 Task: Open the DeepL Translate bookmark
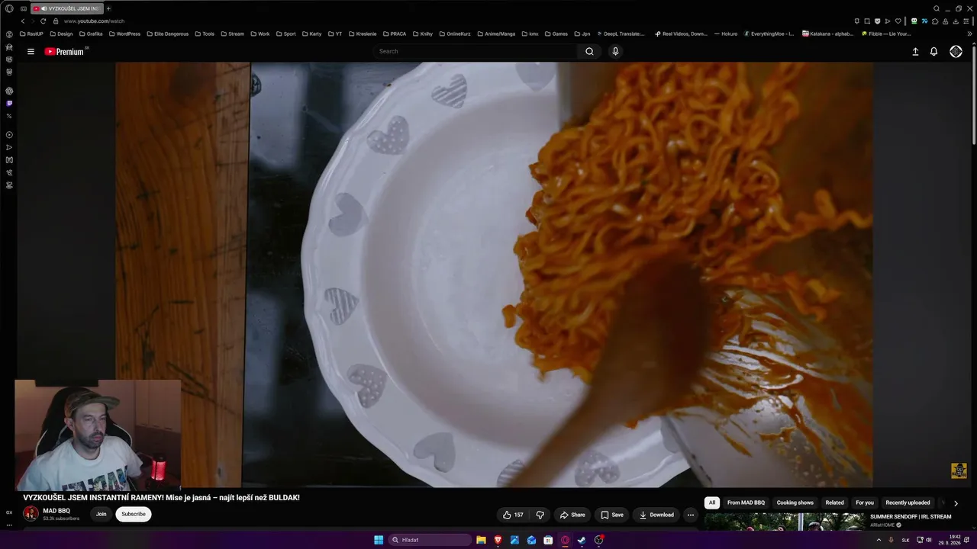tap(621, 34)
